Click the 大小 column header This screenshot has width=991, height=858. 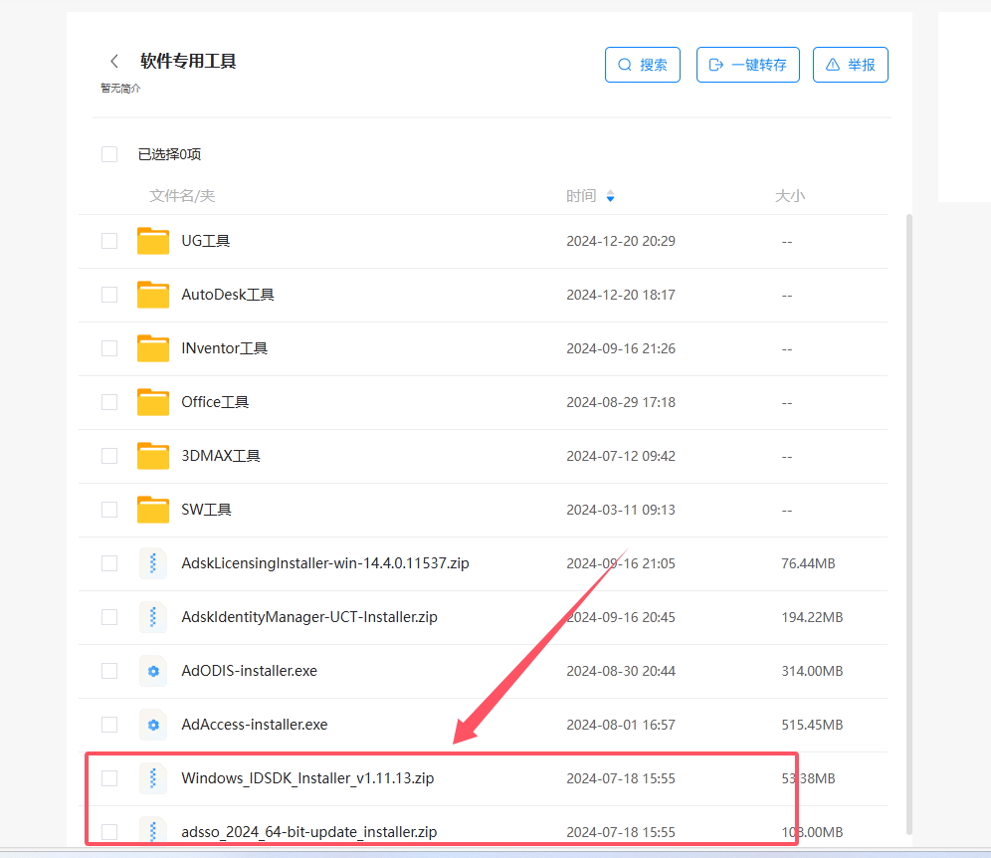(789, 196)
